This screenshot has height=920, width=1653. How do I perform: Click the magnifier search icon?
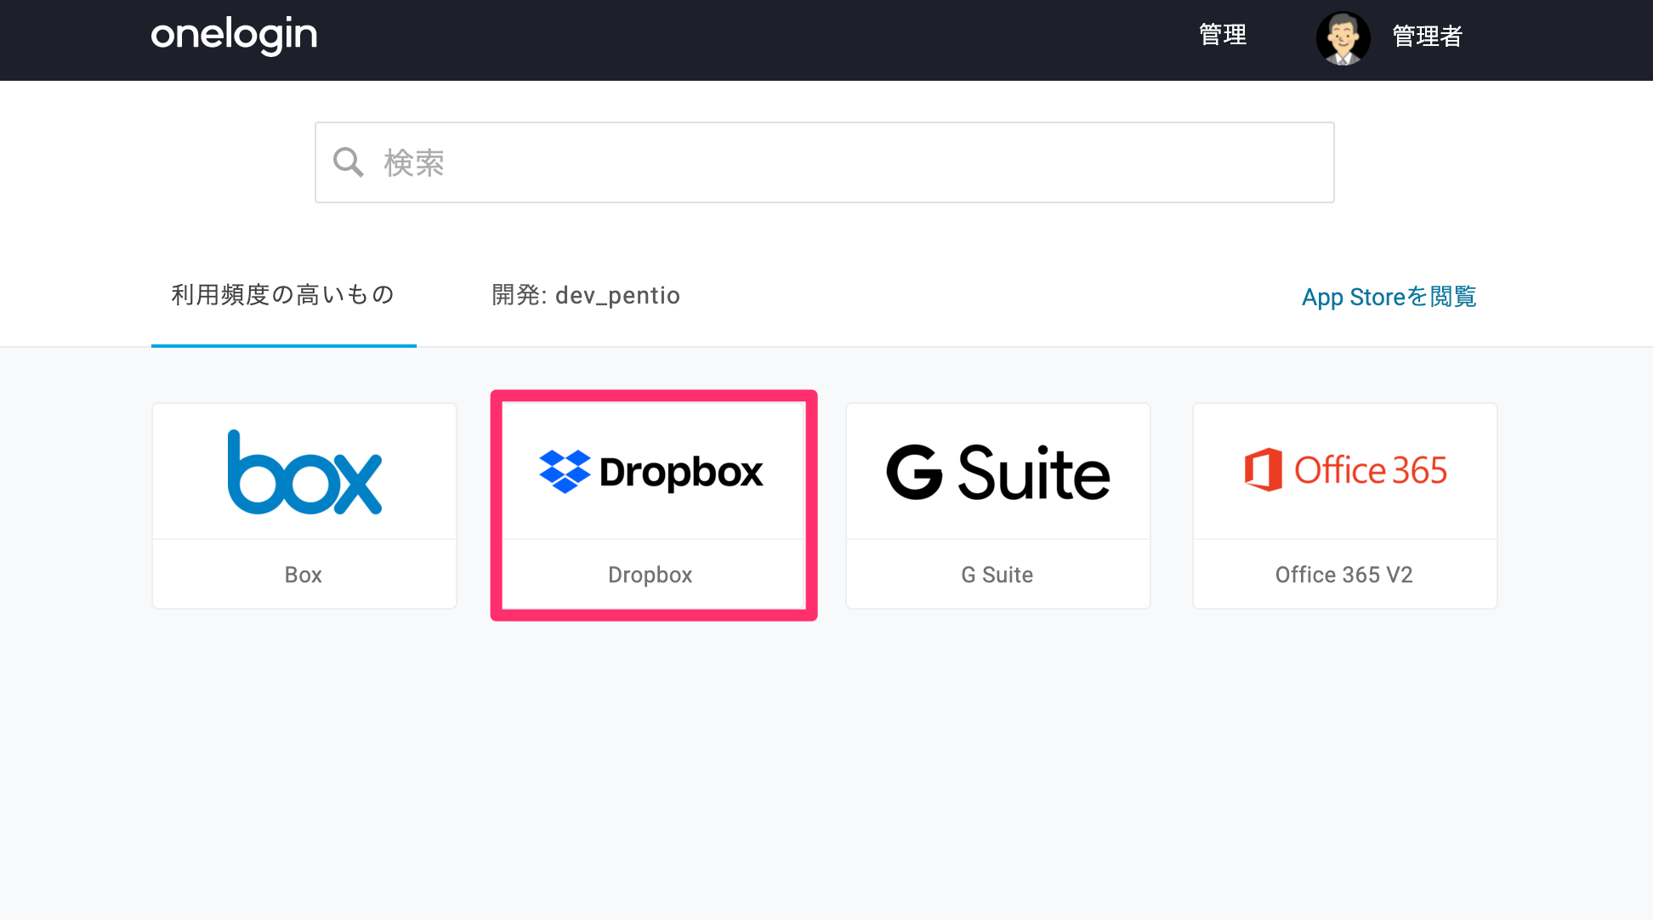pos(348,162)
